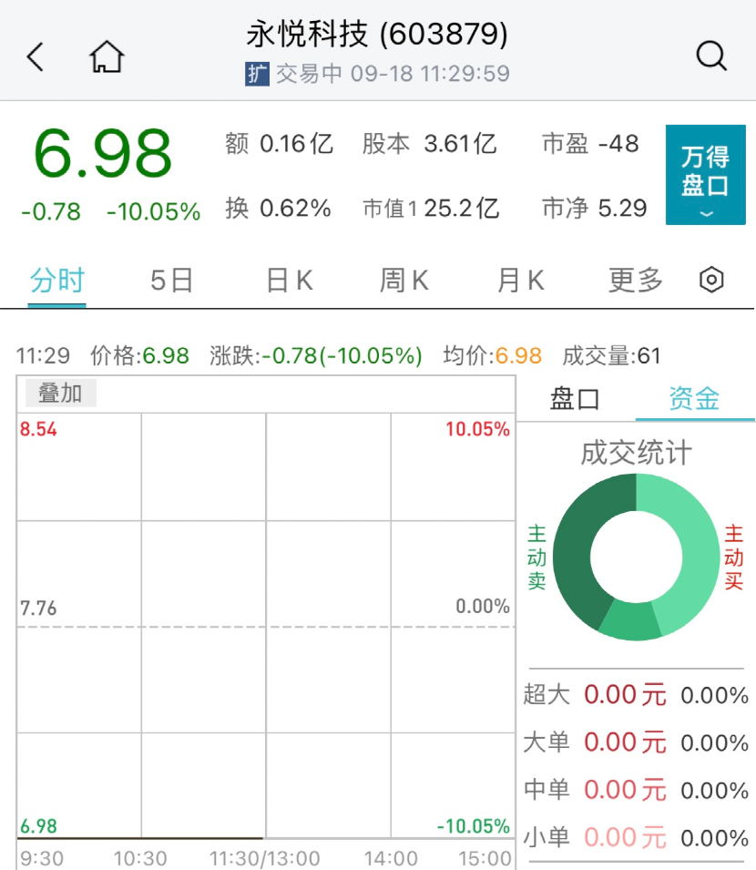This screenshot has width=756, height=870.
Task: Tap the 超大 order row
Action: pyautogui.click(x=636, y=695)
